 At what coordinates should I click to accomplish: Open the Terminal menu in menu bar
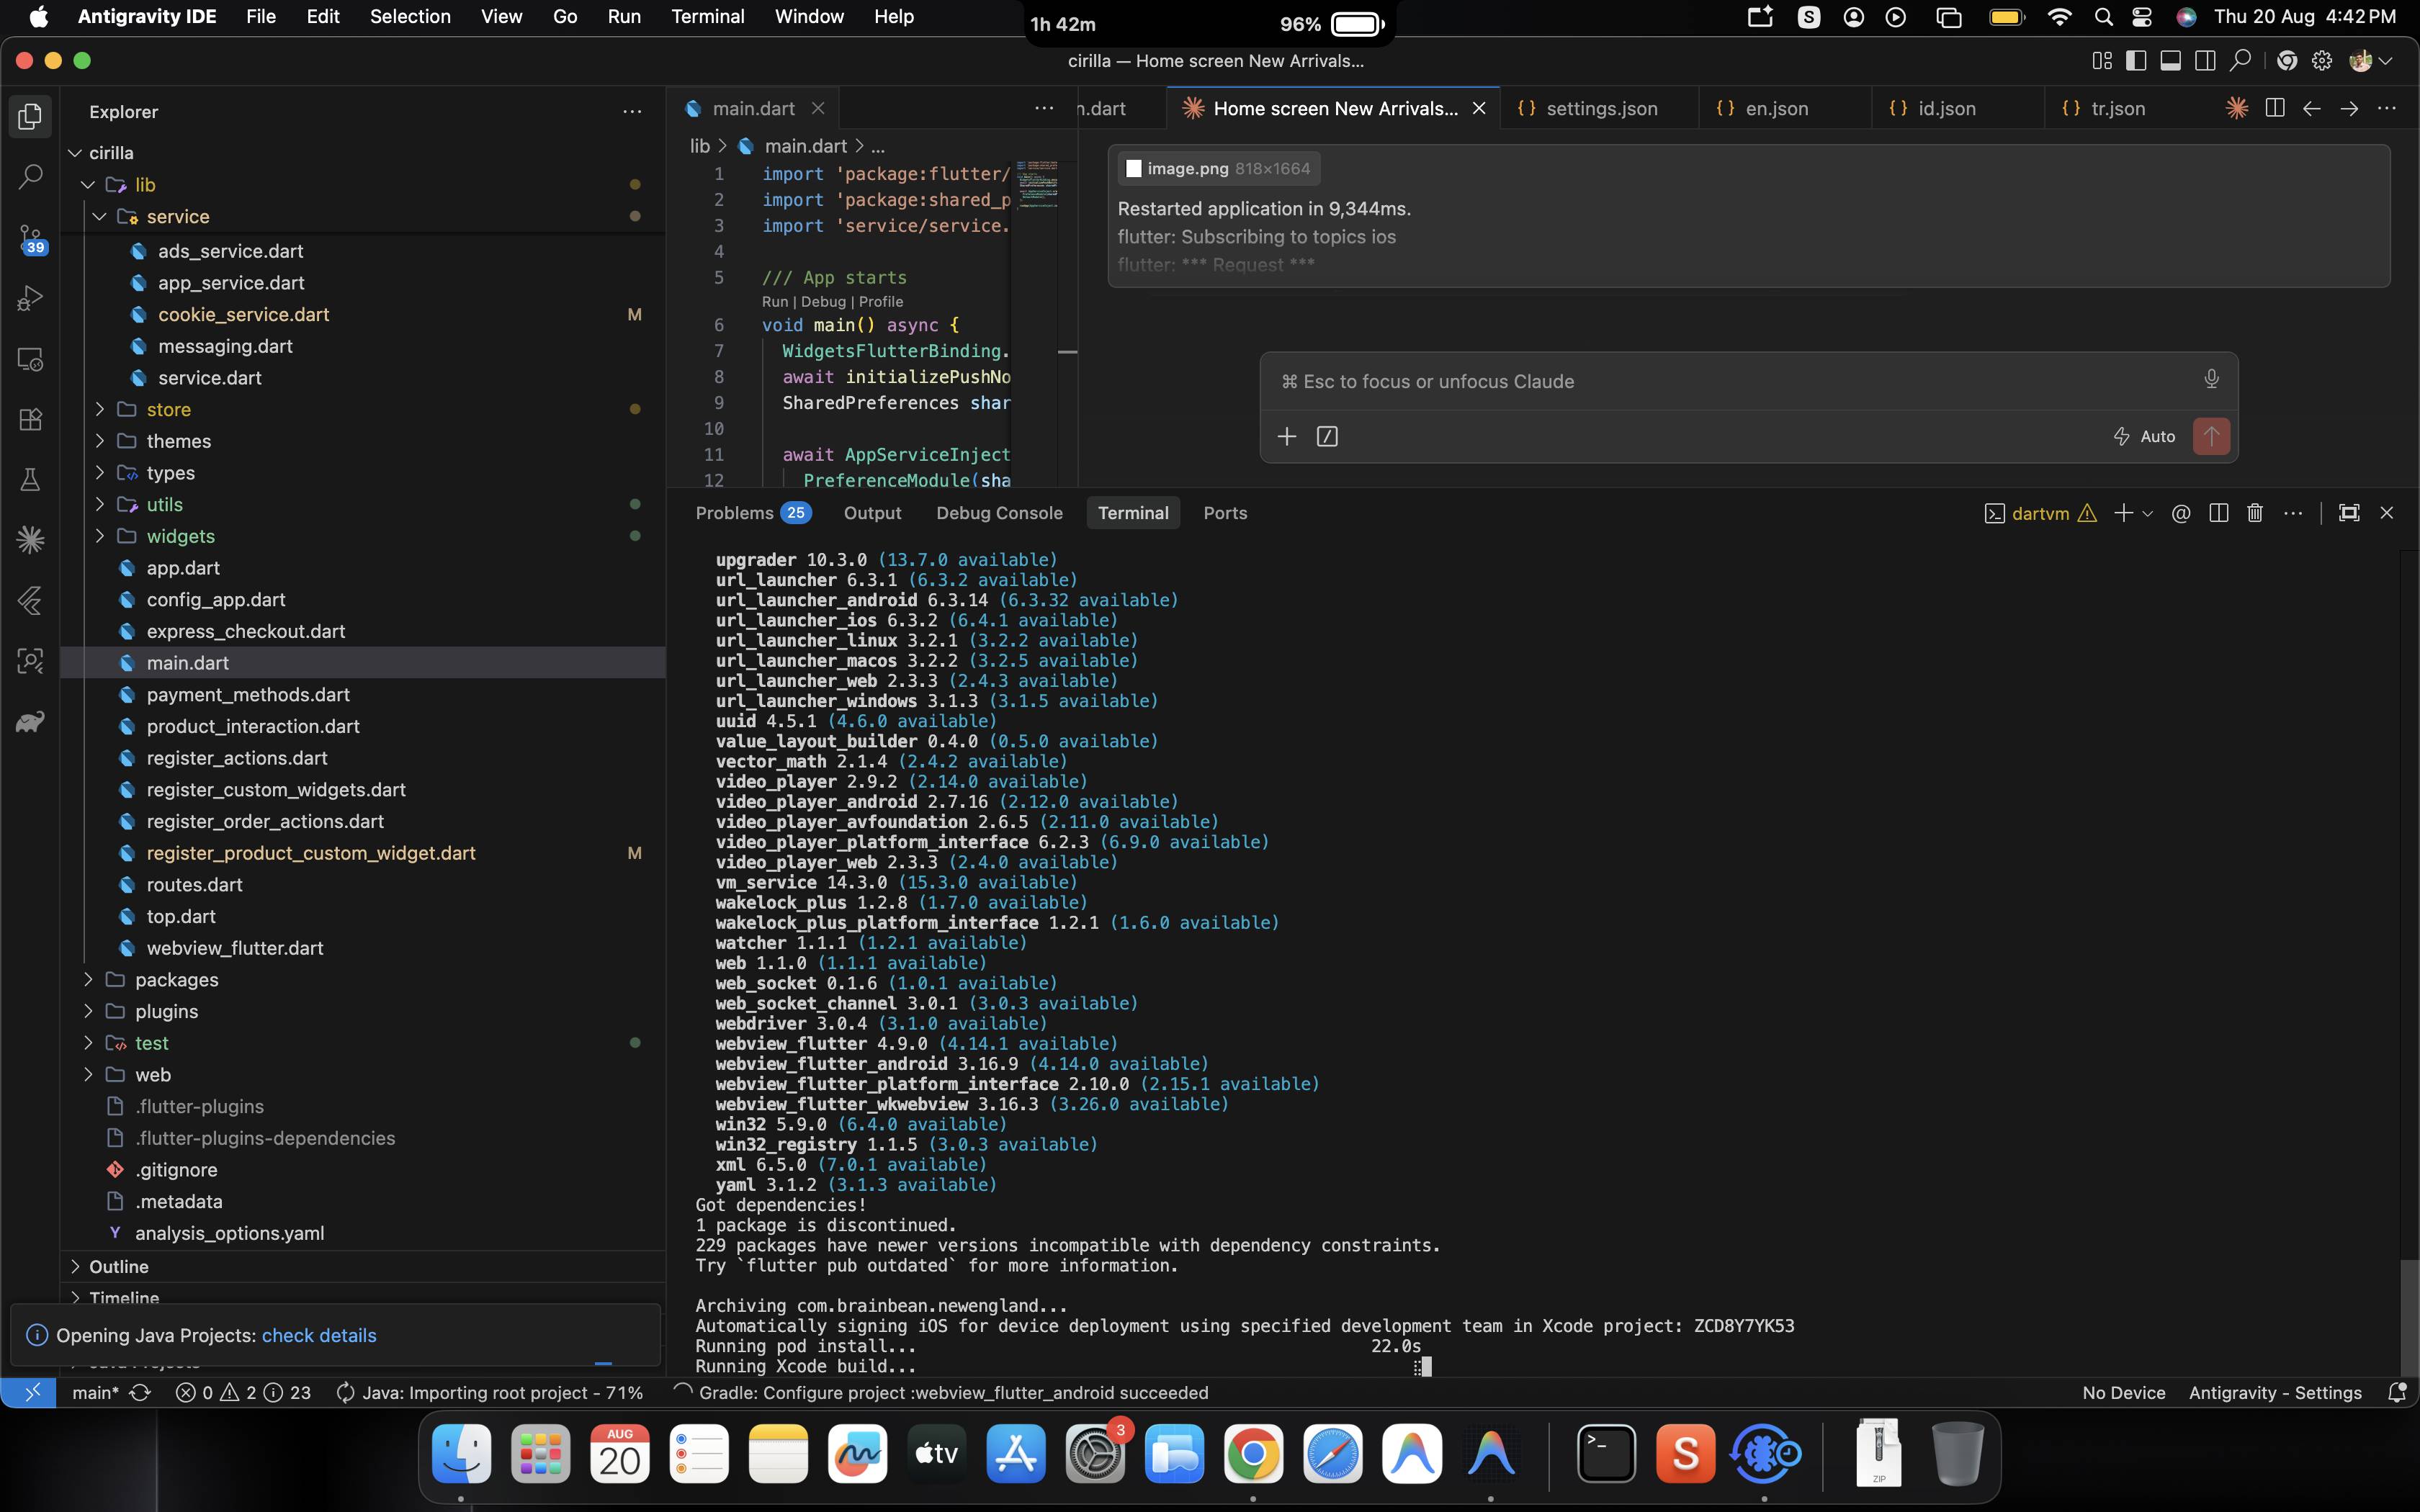click(707, 17)
